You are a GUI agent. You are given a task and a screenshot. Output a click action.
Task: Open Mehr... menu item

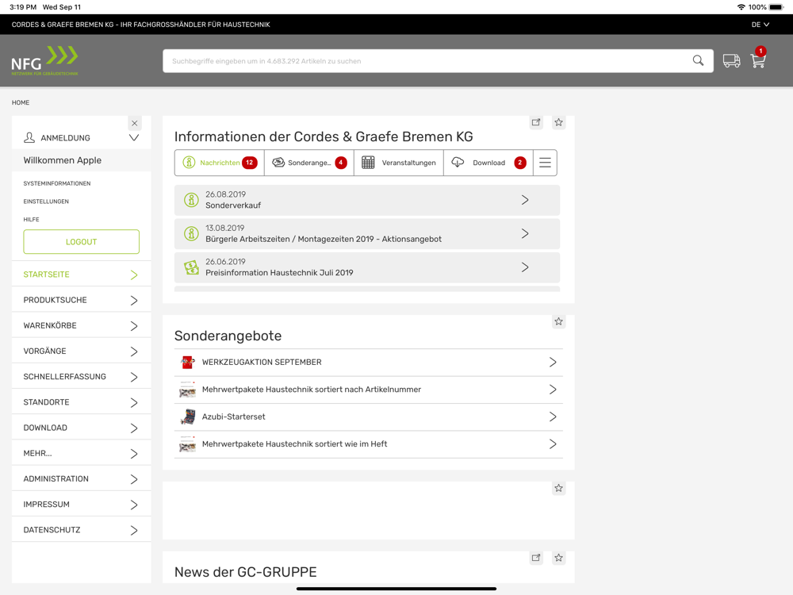pos(81,453)
